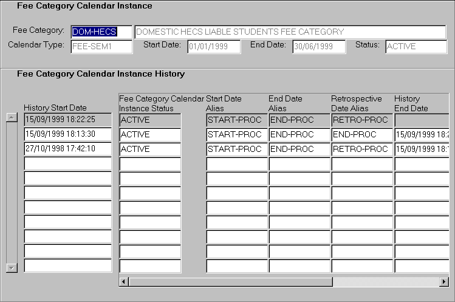455x302 pixels.
Task: Select history row dated 15/09/1999 18:13:30
Action: 68,134
